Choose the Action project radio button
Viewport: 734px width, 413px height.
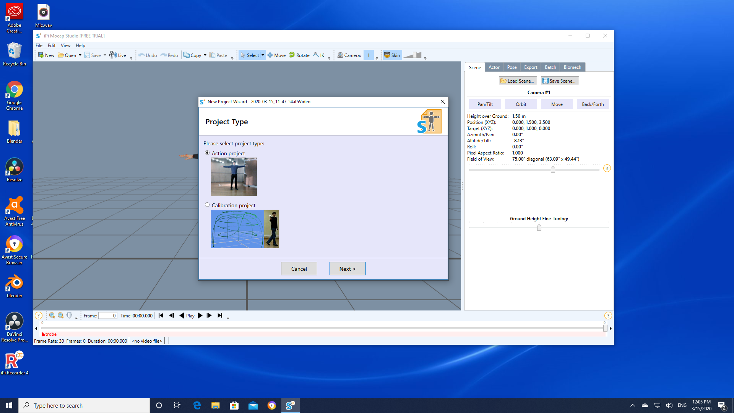coord(207,153)
